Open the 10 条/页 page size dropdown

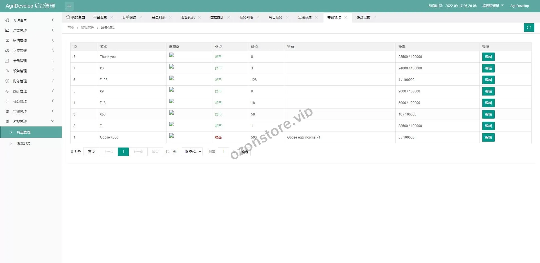coord(192,152)
